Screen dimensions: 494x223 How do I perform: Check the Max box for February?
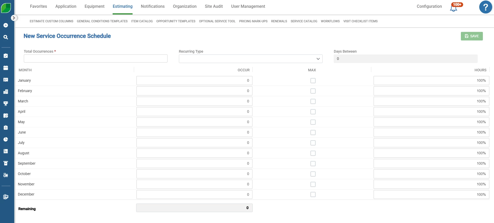[313, 91]
